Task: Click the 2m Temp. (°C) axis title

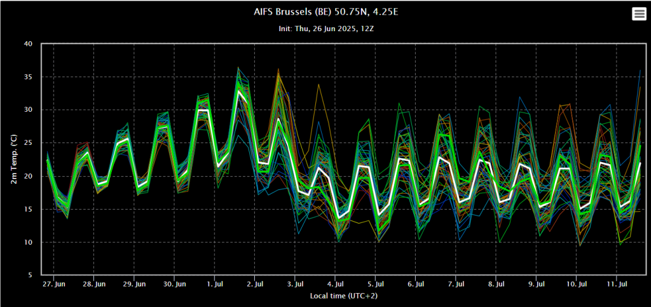Action: 13,160
